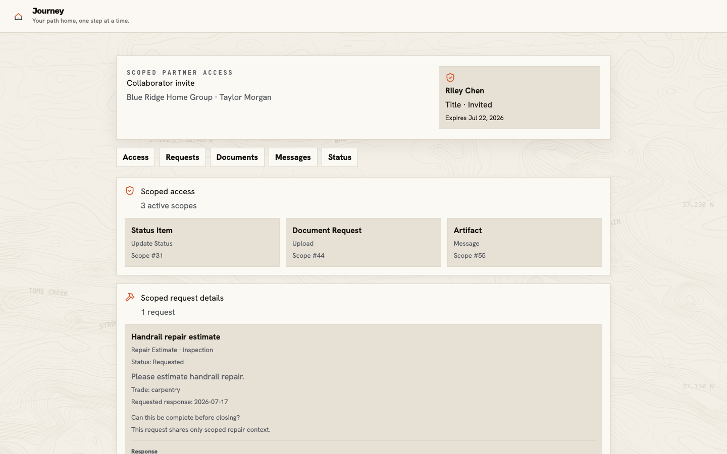Click the shield icon above Riley Chen
Viewport: 727px width, 454px height.
tap(450, 78)
